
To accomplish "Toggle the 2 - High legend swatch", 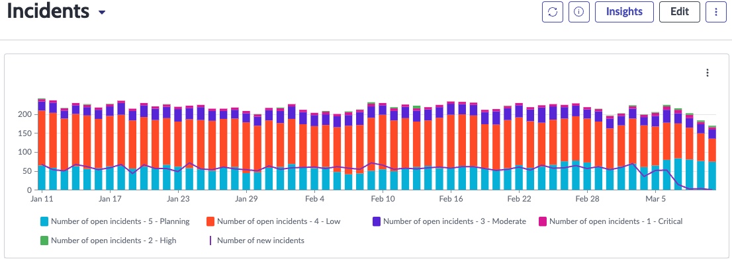I will [x=44, y=241].
